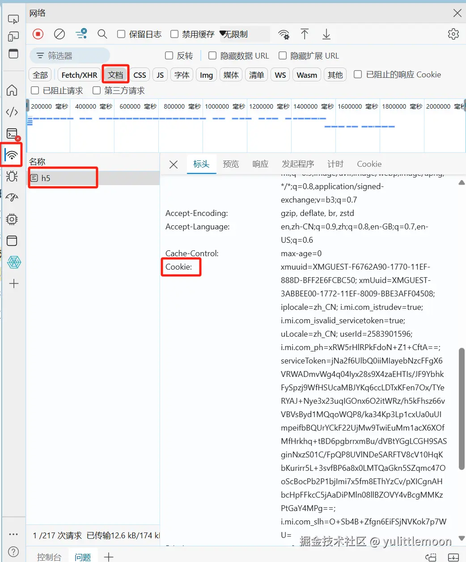Image resolution: width=466 pixels, height=562 pixels.
Task: Click the 1000000 毫秒 timeline marker
Action: point(225,106)
